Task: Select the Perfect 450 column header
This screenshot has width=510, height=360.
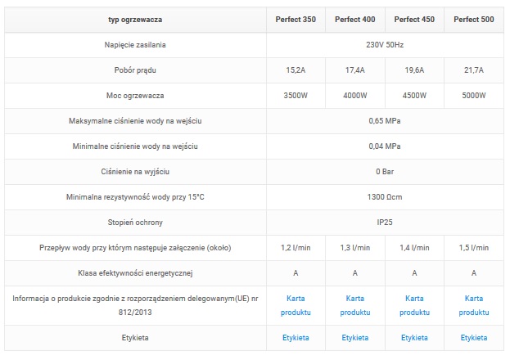Action: coord(414,19)
